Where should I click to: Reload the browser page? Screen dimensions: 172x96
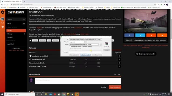[8, 5]
